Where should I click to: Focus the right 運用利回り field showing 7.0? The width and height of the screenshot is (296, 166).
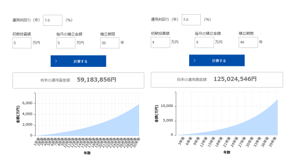coord(191,19)
